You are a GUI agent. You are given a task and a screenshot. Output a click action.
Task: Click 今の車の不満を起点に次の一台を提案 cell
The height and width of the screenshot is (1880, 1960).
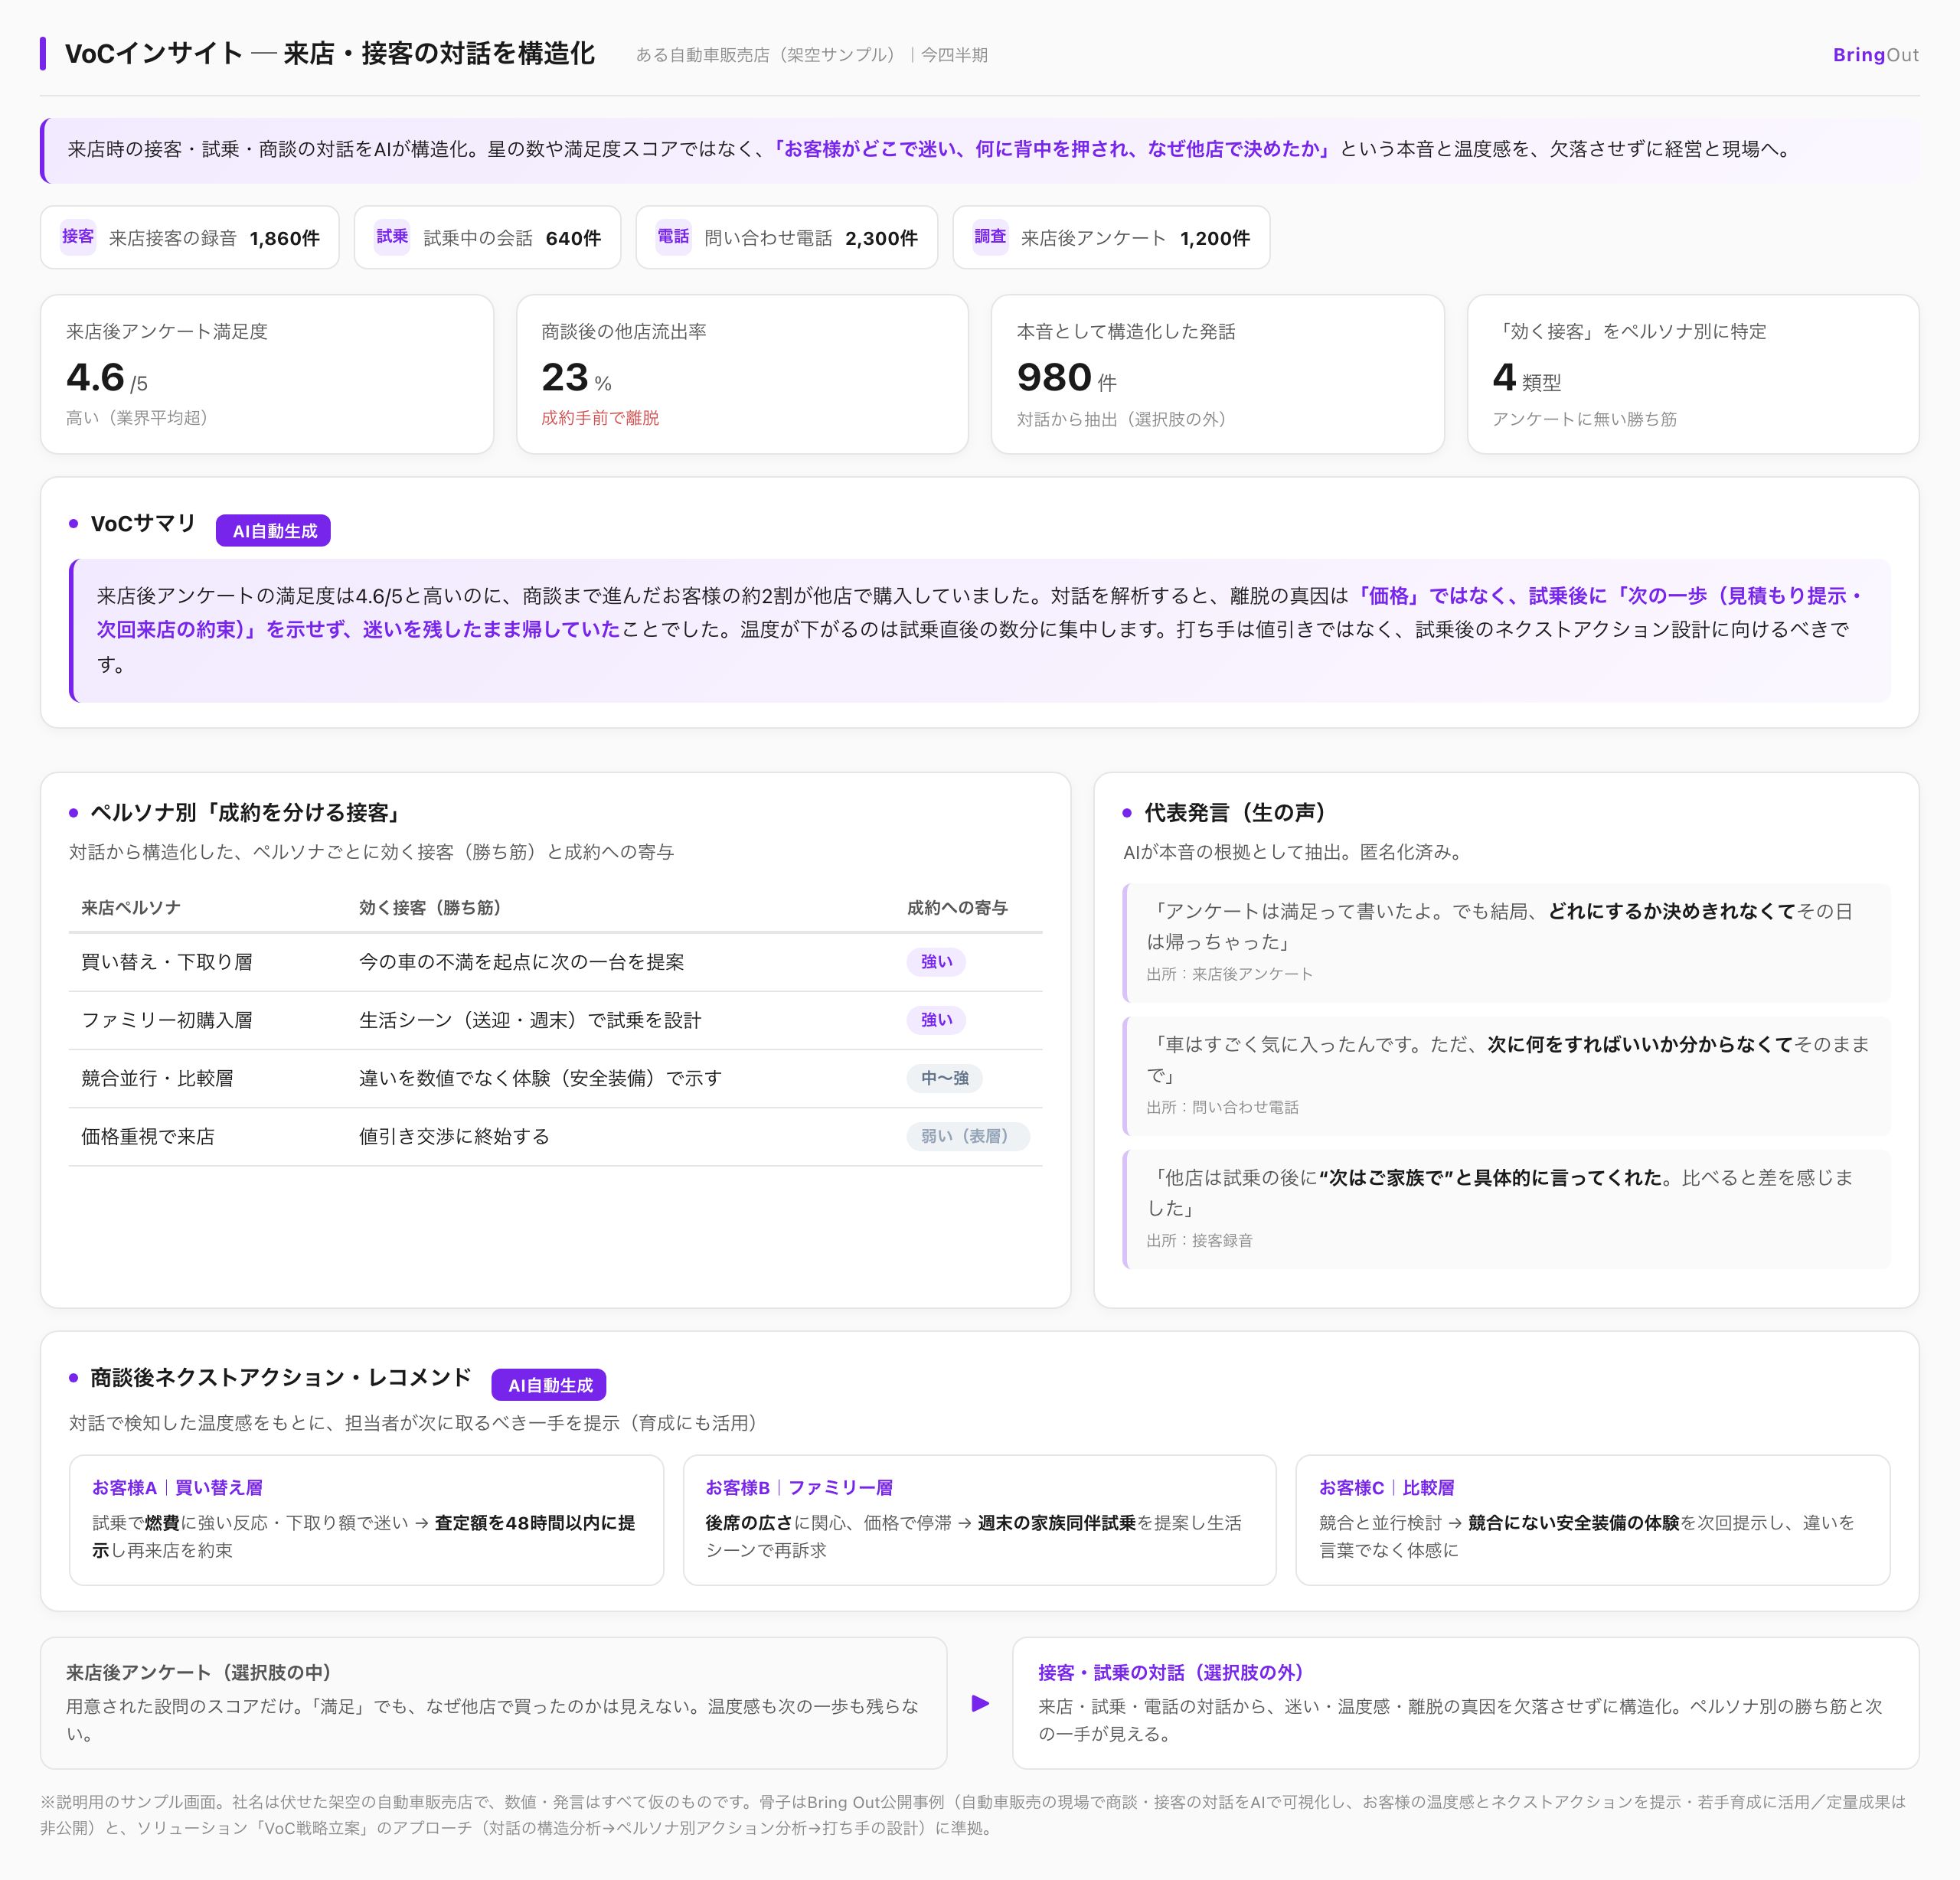pyautogui.click(x=521, y=962)
